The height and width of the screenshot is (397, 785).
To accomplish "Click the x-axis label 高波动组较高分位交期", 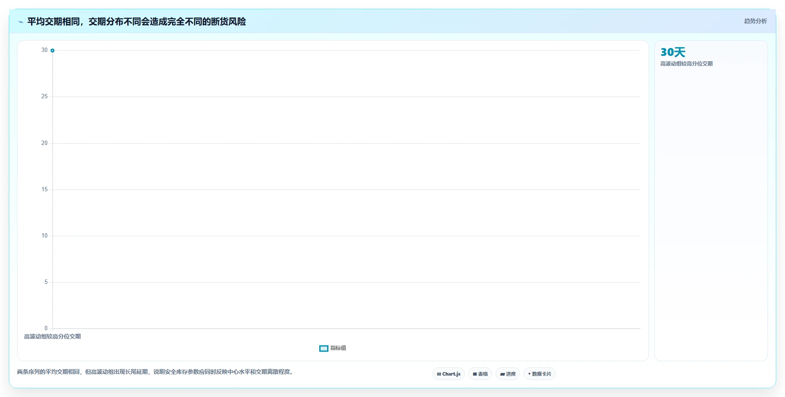I will coord(52,336).
